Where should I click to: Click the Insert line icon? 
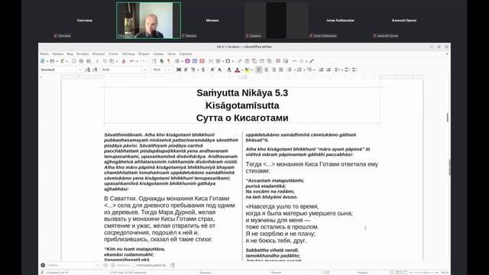pos(294,61)
